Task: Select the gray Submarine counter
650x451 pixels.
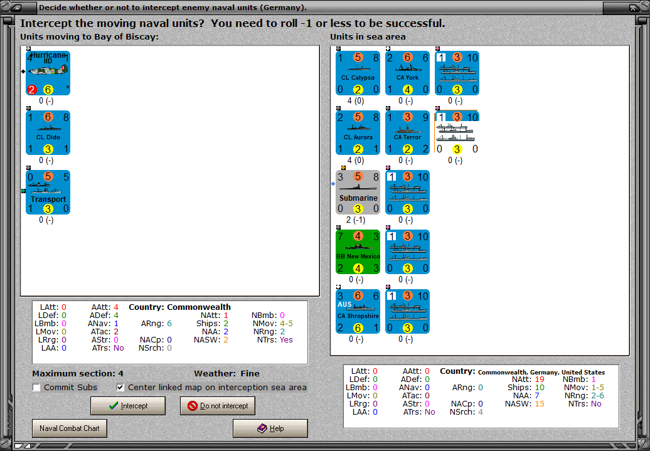Action: (x=358, y=192)
